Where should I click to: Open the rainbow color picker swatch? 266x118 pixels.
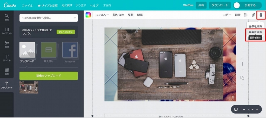88,15
